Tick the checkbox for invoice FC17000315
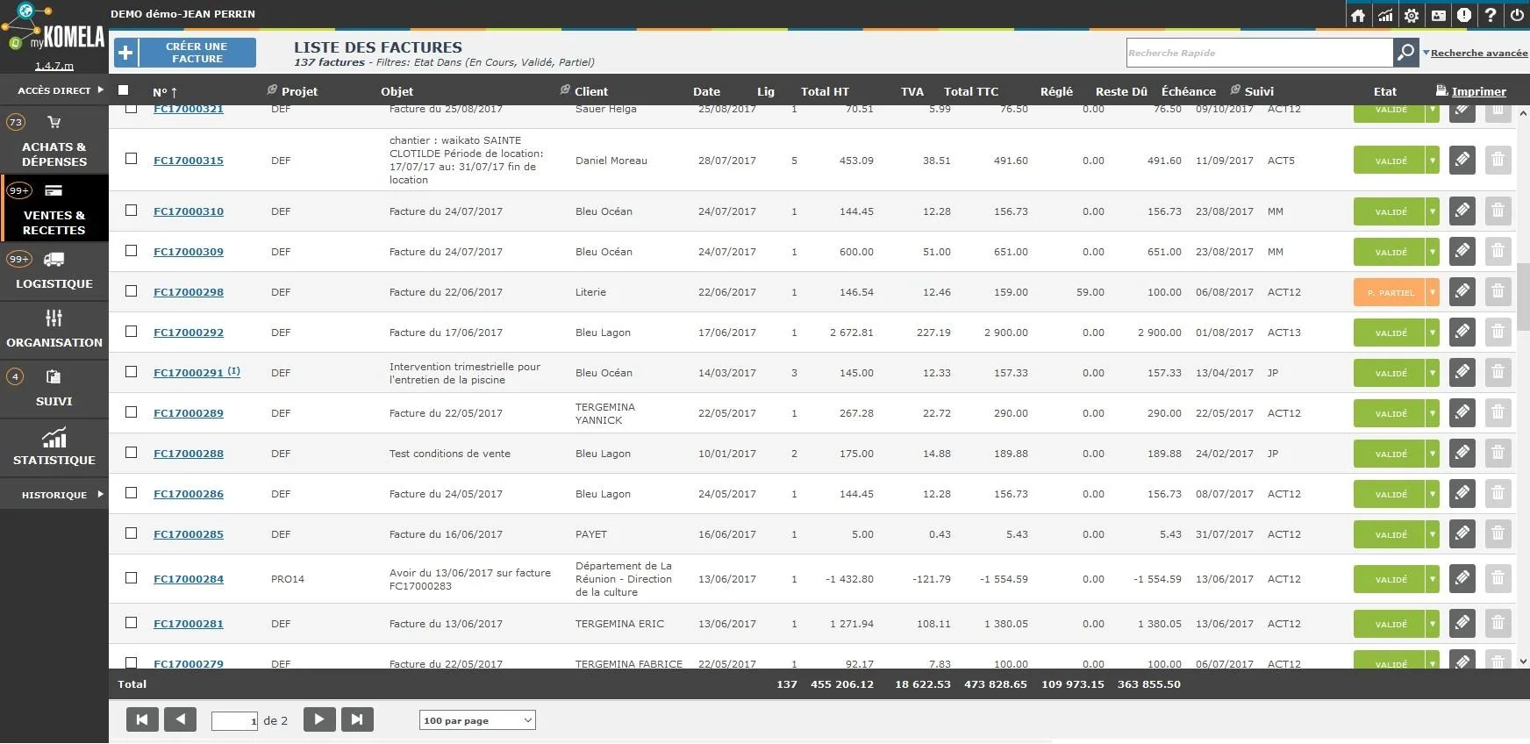Screen dimensions: 1530x744 (132, 159)
